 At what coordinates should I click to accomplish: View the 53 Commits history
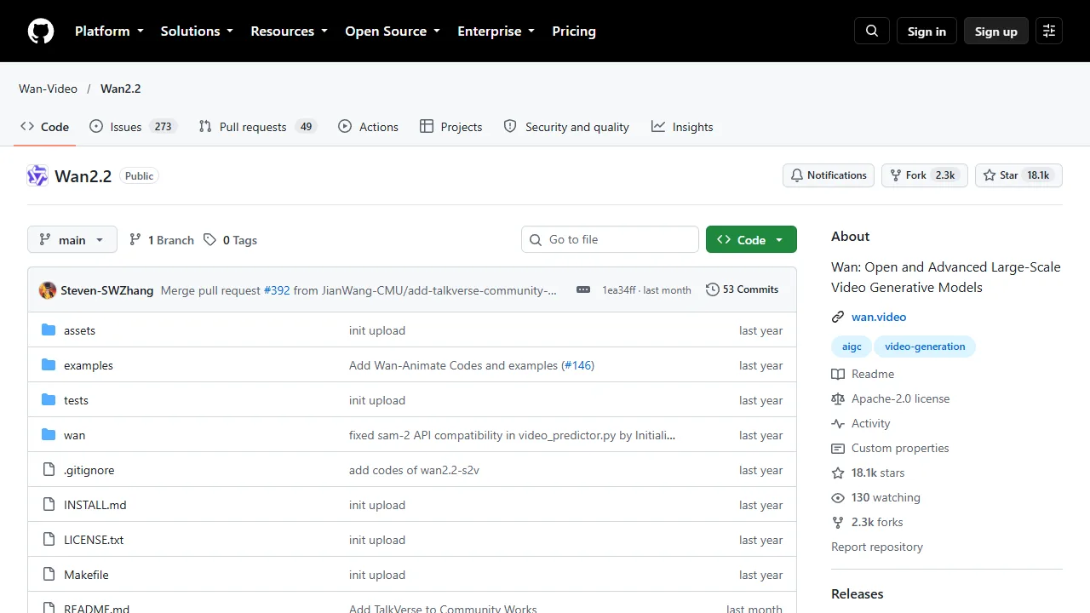[742, 289]
